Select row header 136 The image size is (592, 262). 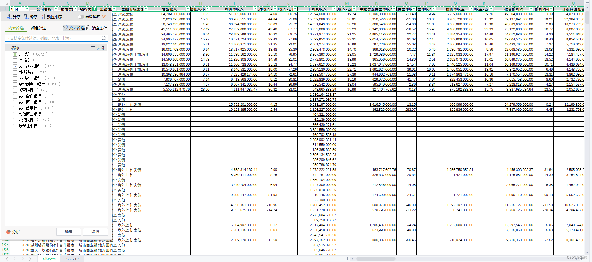(x=5, y=250)
